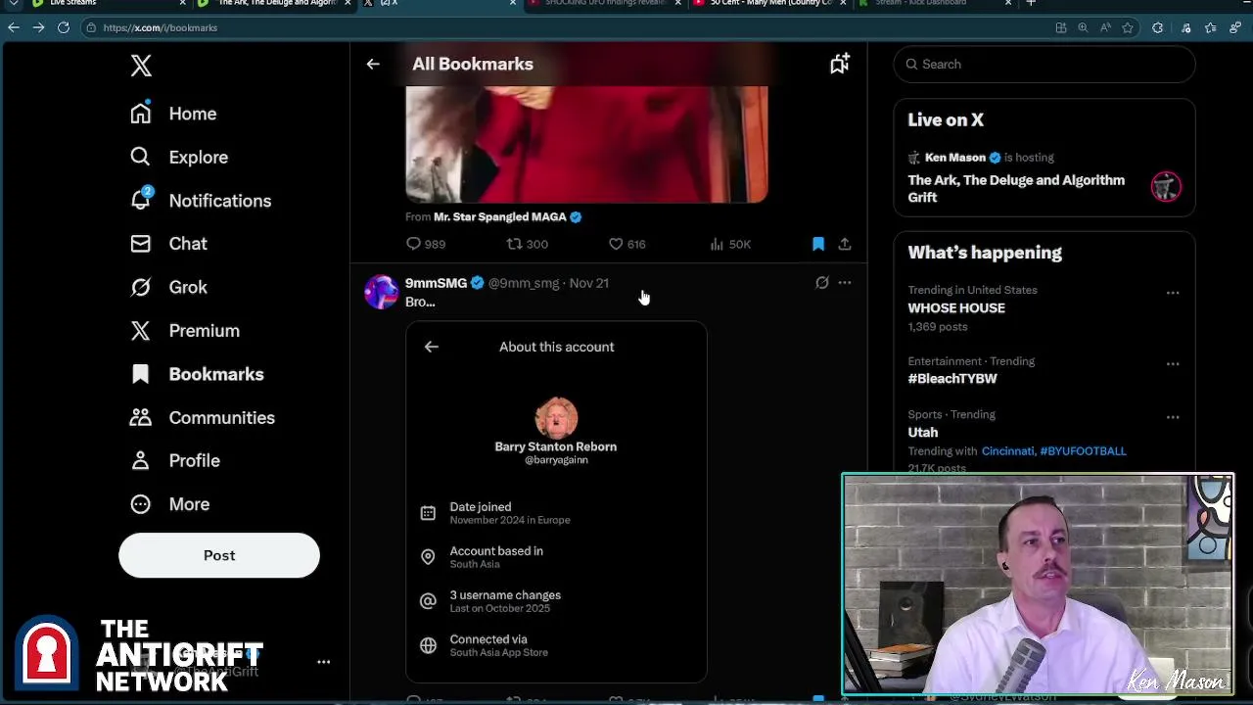Screen dimensions: 1253x705
Task: Remove bookmark on Mr. Star Spangled post
Action: pyautogui.click(x=818, y=244)
